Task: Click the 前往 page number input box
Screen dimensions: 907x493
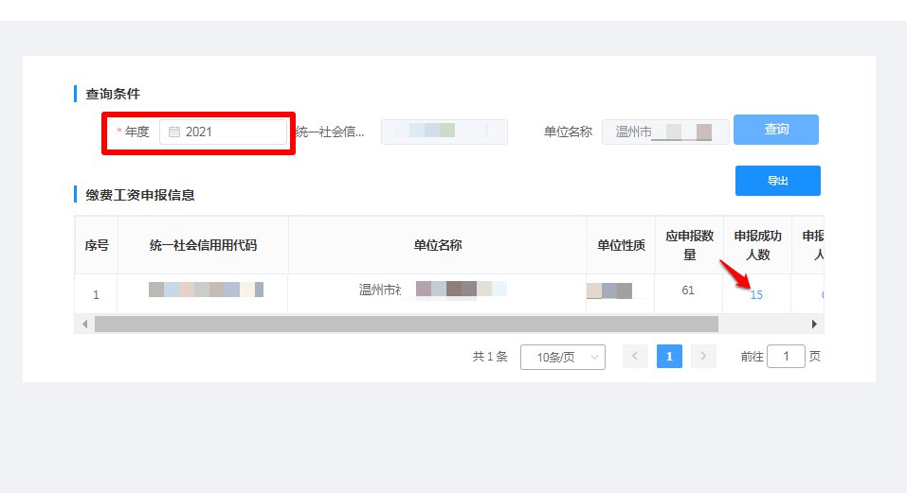Action: [786, 357]
